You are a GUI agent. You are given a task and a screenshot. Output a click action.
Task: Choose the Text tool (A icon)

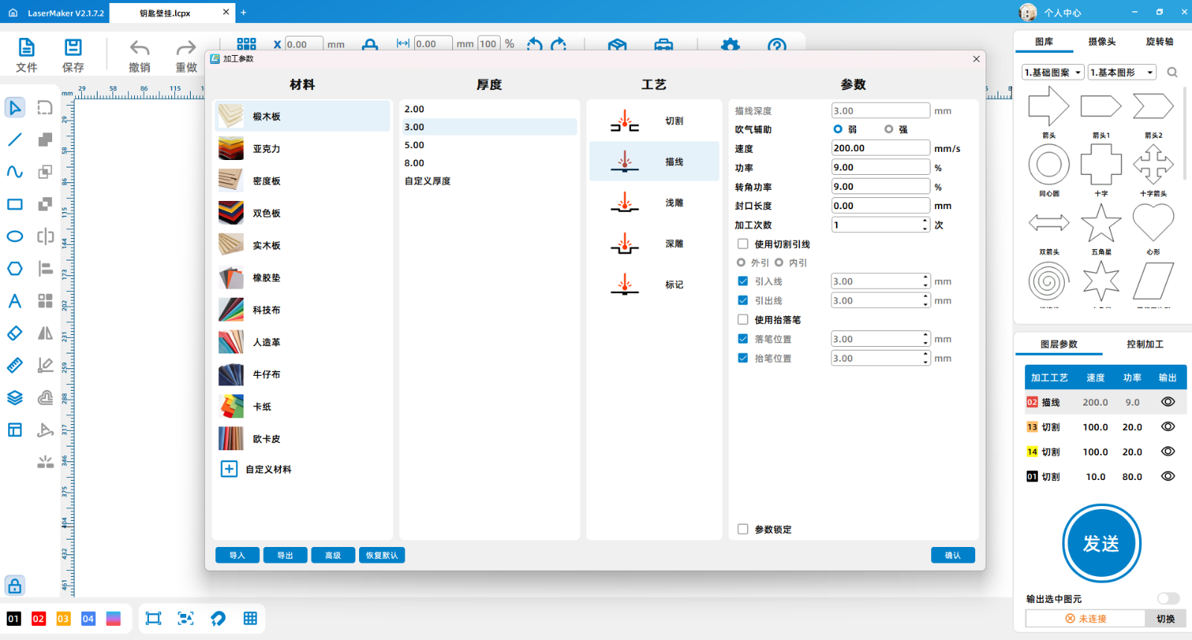point(15,301)
